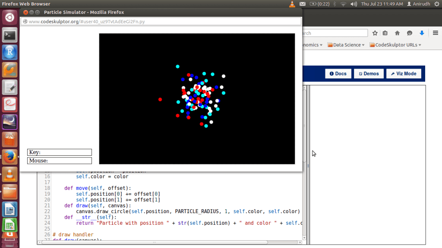Click code line 19 'self.position[0] += offset[0]'
The width and height of the screenshot is (442, 248).
coord(118,194)
